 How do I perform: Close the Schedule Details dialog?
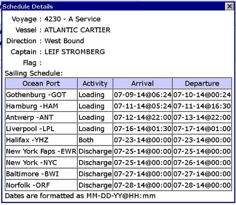click(230, 6)
